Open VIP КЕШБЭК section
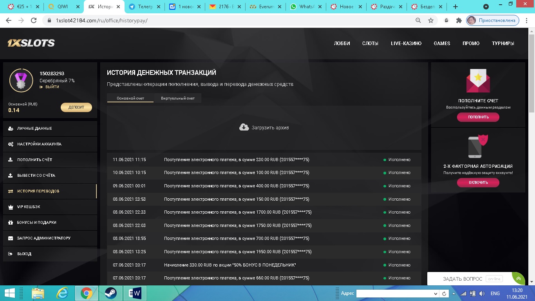This screenshot has height=301, width=535. click(x=50, y=207)
